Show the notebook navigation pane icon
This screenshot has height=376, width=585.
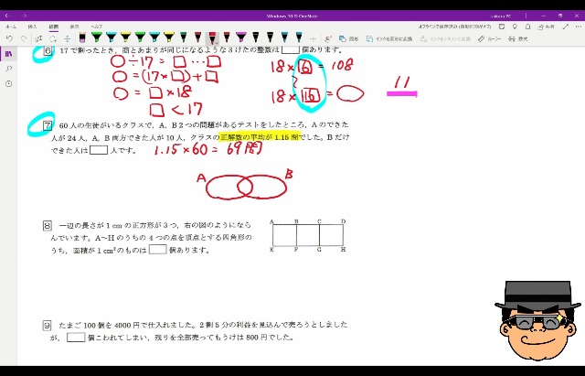[x=9, y=54]
